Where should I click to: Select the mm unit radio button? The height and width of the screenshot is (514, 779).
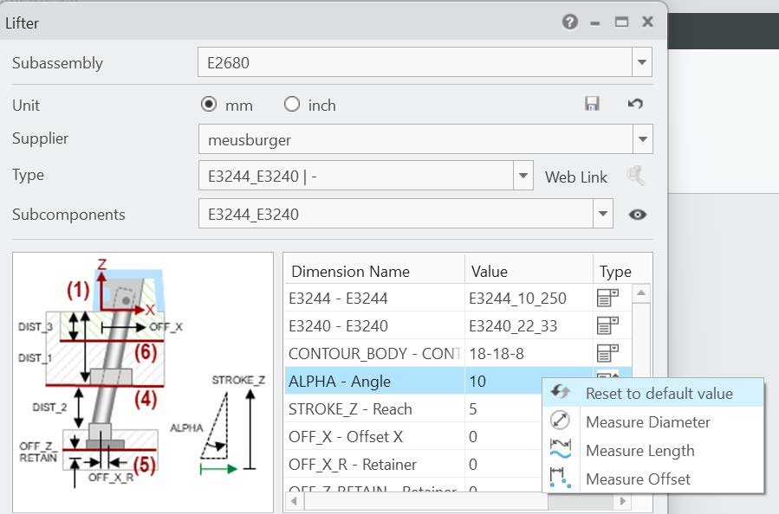point(208,105)
